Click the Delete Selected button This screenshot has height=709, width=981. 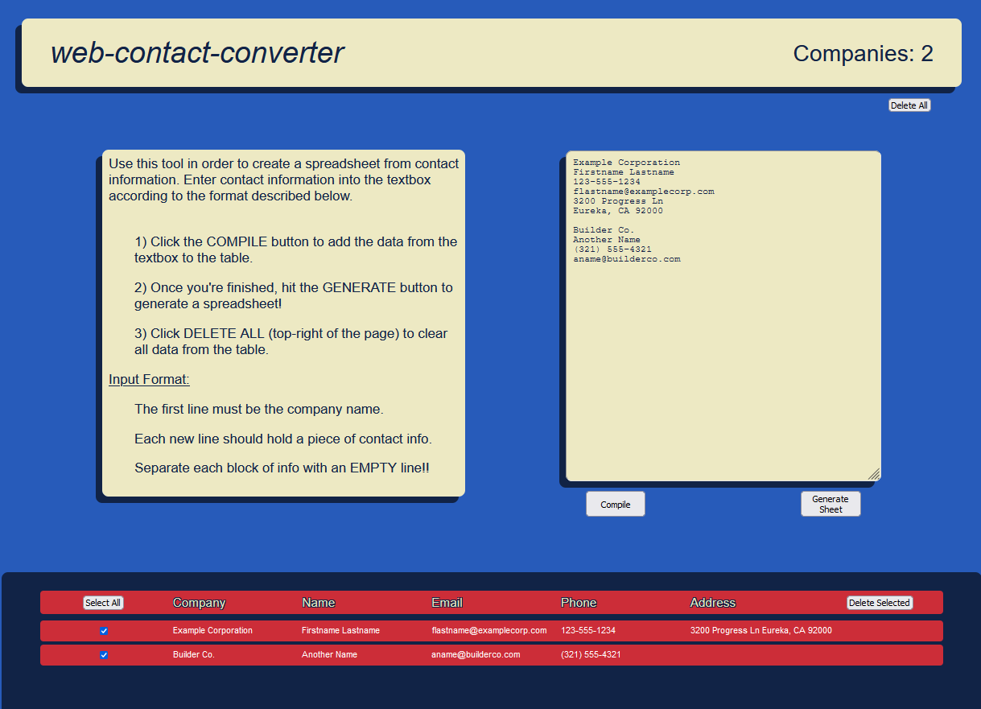click(x=879, y=603)
